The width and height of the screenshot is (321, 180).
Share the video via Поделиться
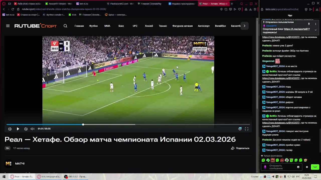point(240,148)
